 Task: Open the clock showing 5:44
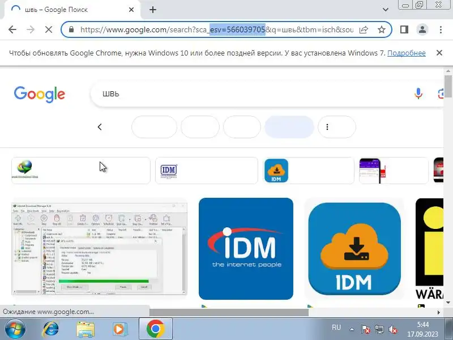422,329
